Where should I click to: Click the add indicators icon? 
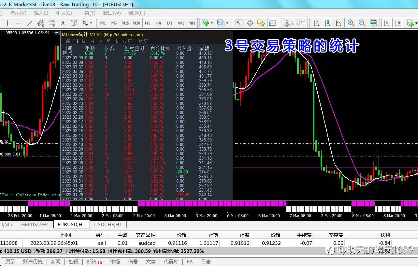click(x=411, y=23)
